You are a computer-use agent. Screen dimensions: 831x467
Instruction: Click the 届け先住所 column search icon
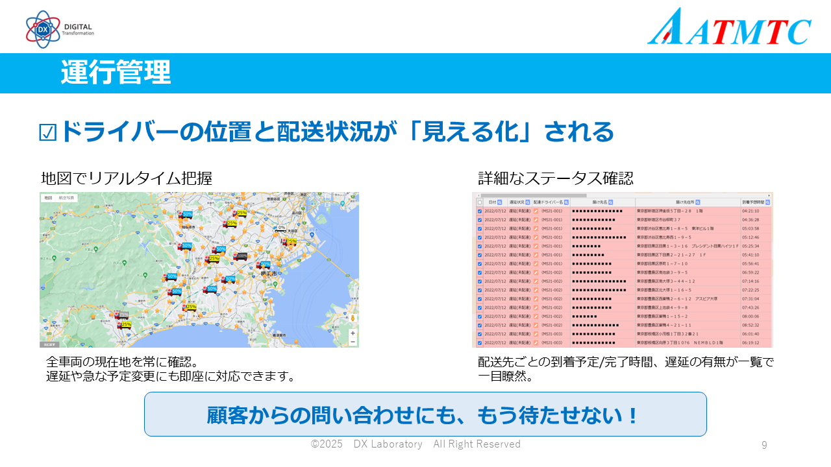click(x=699, y=202)
